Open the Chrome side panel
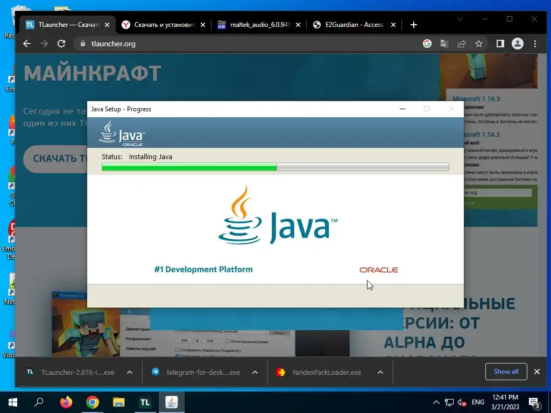 (500, 44)
